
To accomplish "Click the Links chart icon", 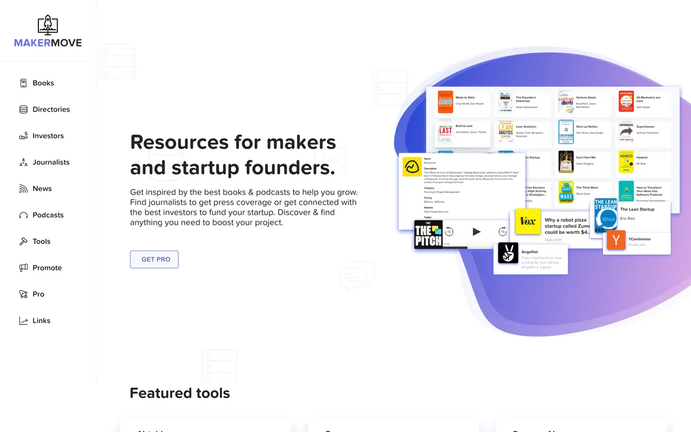I will [x=23, y=321].
